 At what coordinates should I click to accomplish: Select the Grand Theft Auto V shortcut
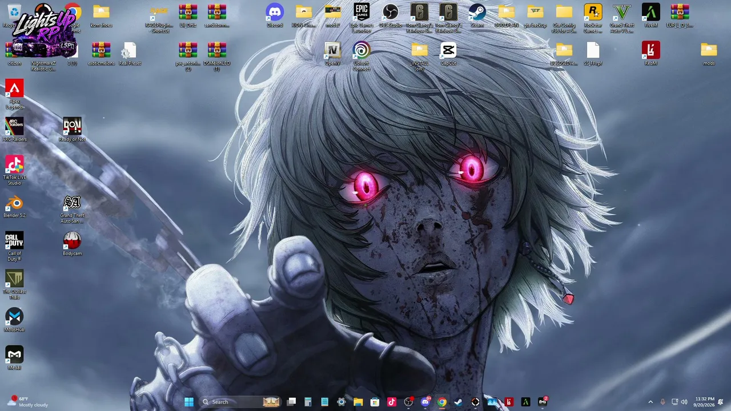pyautogui.click(x=622, y=18)
